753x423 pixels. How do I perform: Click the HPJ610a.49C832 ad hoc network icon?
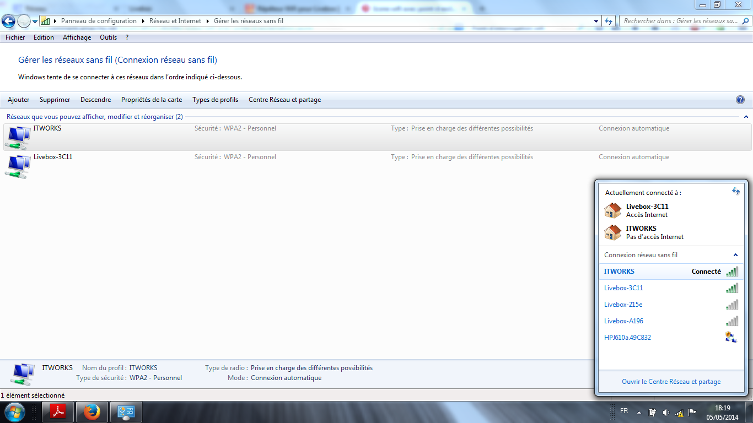pos(731,337)
